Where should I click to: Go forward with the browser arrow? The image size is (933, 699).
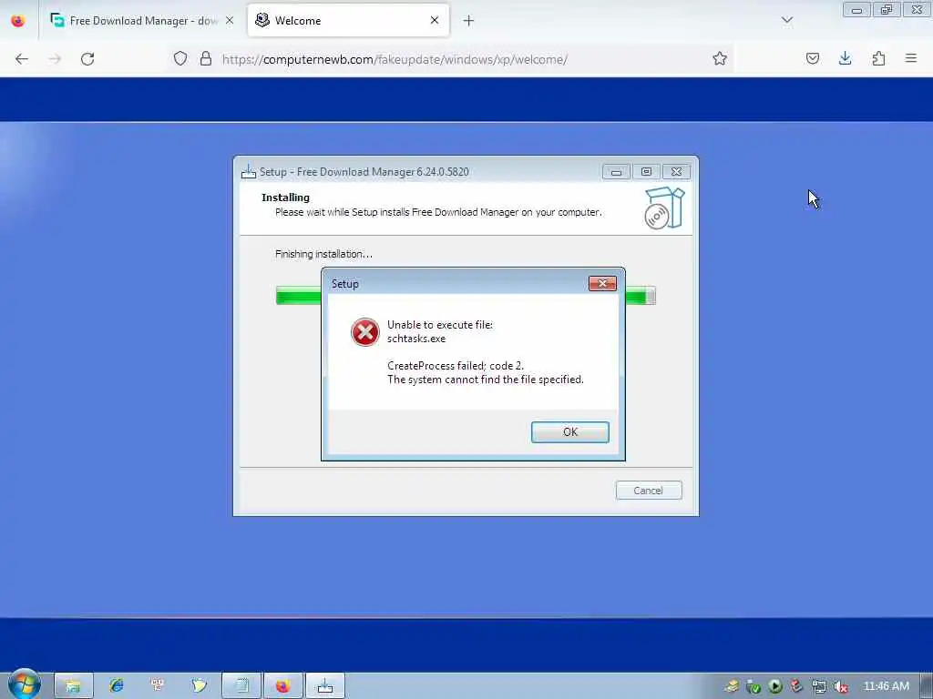click(x=55, y=59)
